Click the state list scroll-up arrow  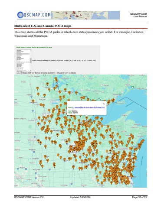point(31,51)
